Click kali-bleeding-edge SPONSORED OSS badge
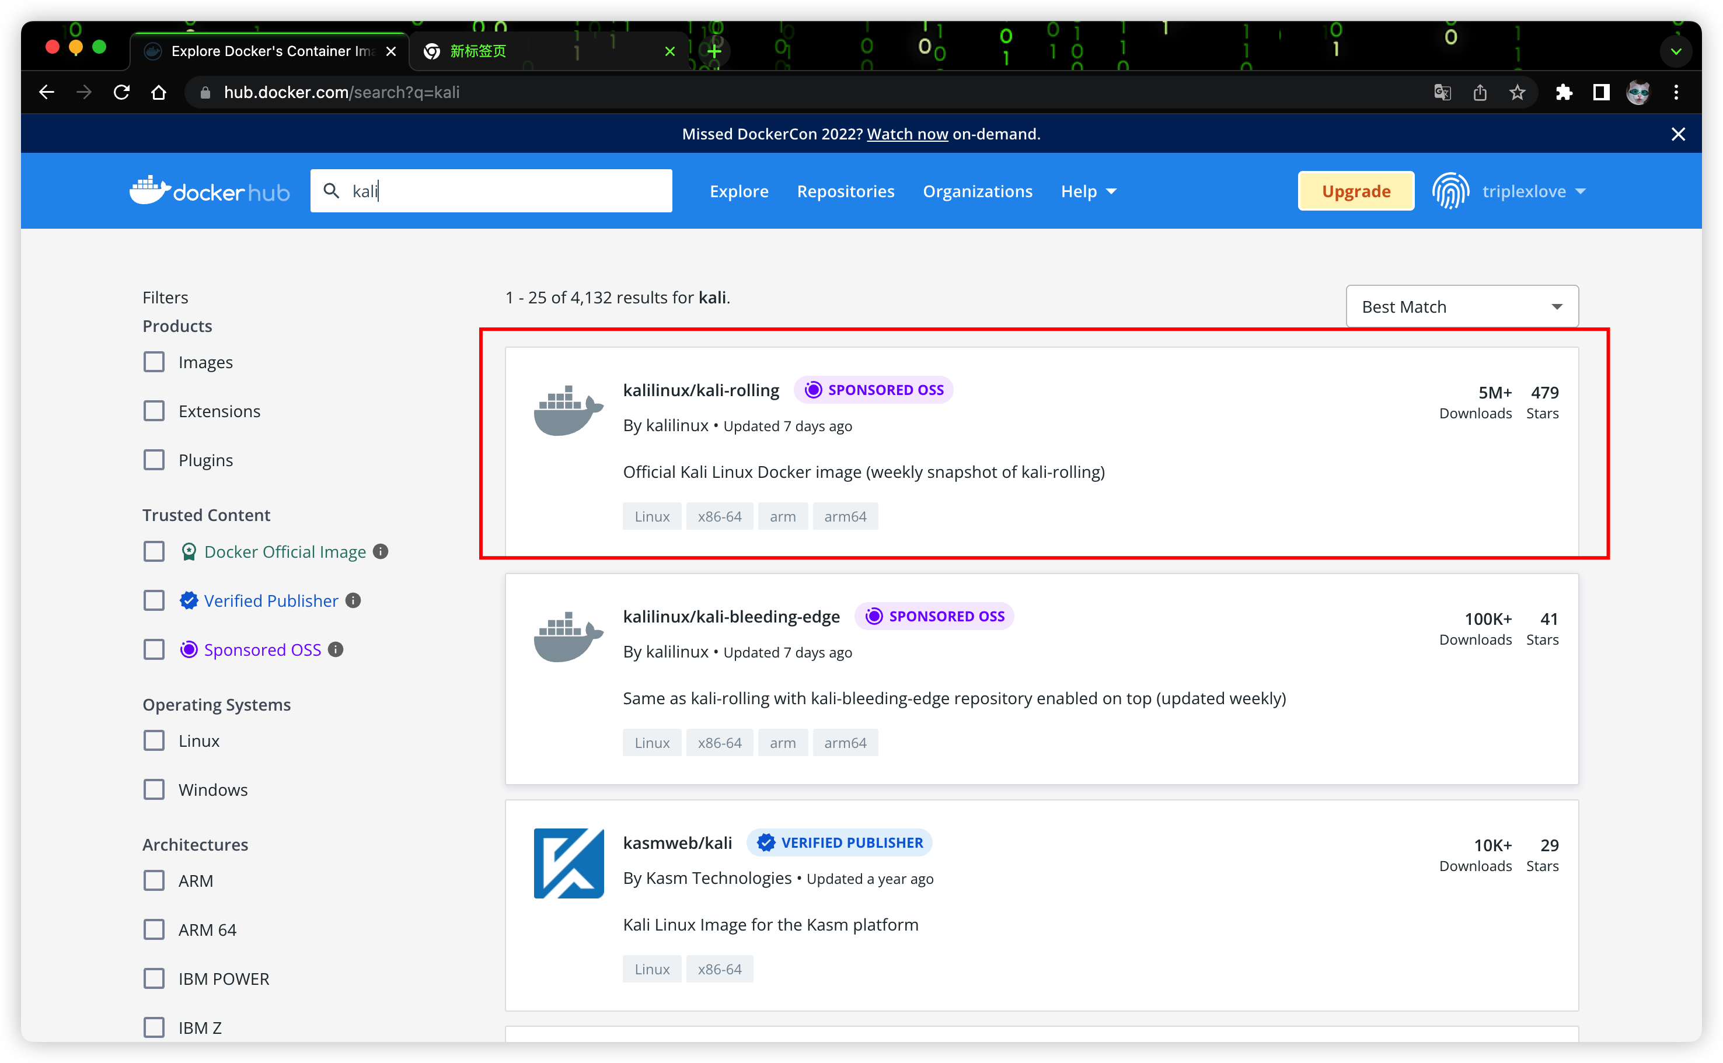 pos(934,617)
